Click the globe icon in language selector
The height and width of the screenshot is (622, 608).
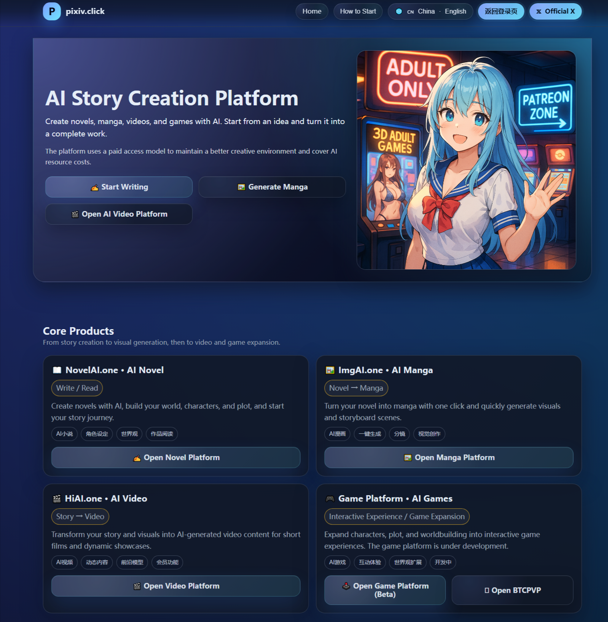399,12
